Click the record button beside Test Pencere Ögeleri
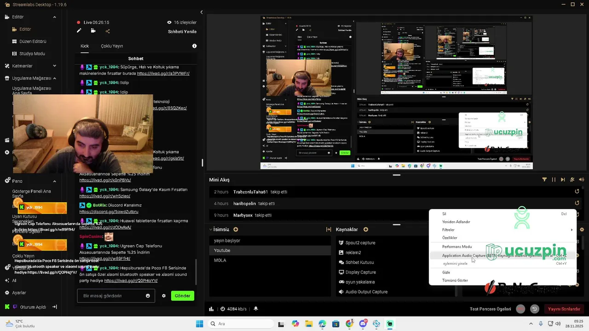Screen dimensions: 589x331 (520, 309)
